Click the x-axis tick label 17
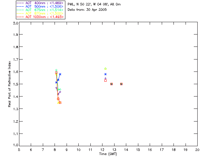 (162, 150)
